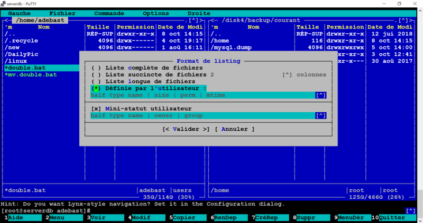Go to next directory in right panel
The width and height of the screenshot is (423, 223).
click(x=411, y=20)
